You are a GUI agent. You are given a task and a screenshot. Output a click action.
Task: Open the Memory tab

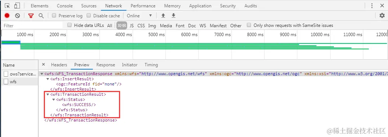[x=172, y=6]
